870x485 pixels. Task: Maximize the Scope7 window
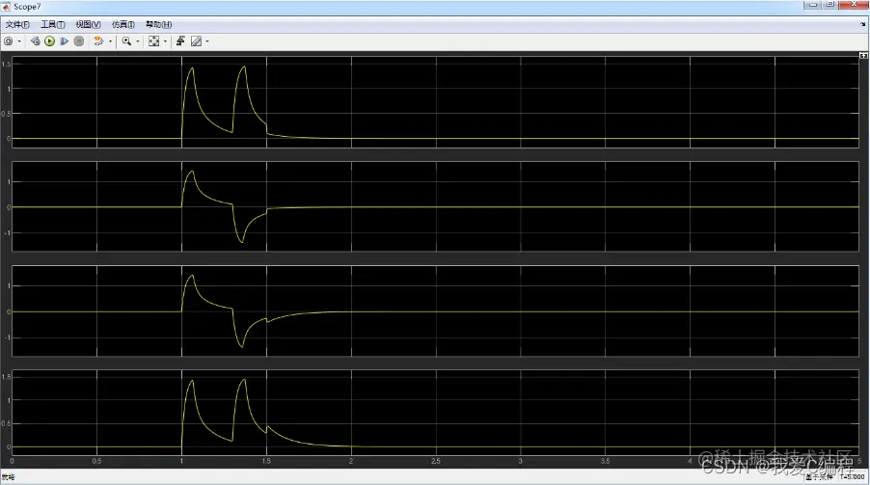pos(830,5)
